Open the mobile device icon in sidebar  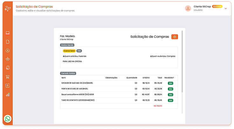(x=8, y=68)
